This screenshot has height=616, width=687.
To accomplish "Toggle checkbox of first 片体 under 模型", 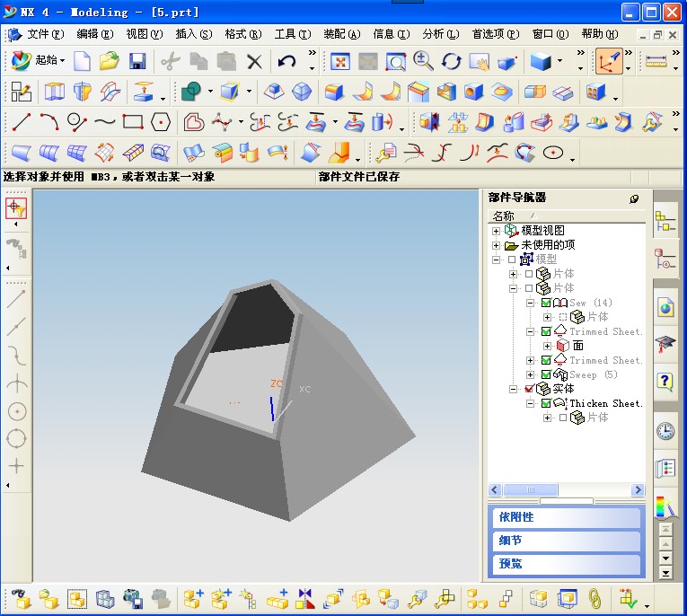I will (529, 274).
